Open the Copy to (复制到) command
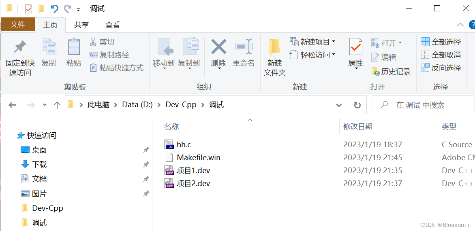Image resolution: width=475 pixels, height=231 pixels. tap(189, 53)
